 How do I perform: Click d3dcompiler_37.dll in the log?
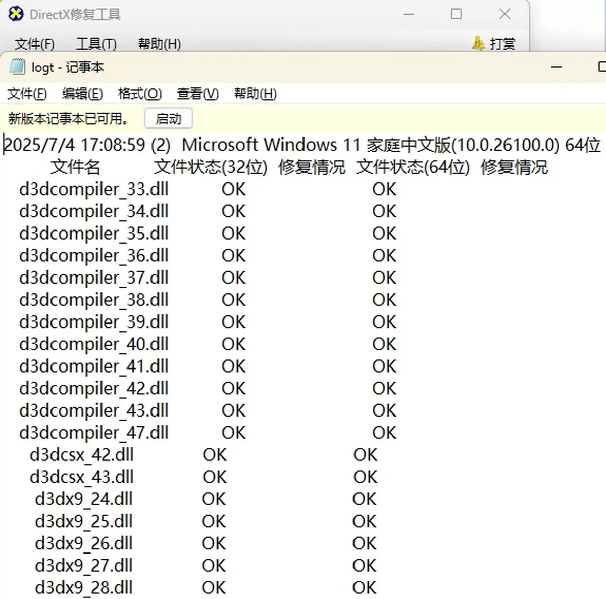[x=94, y=278]
